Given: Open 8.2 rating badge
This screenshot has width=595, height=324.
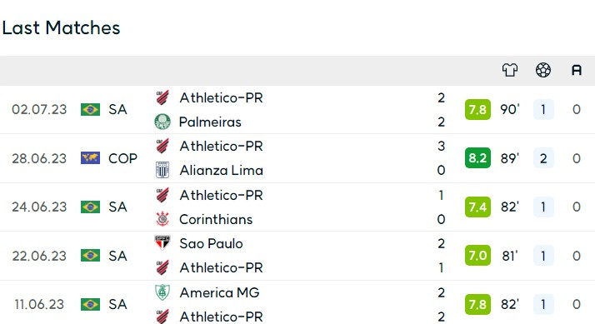Looking at the screenshot, I should [x=477, y=157].
